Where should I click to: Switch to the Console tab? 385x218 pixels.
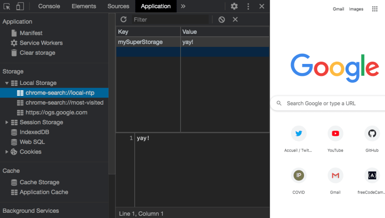coord(49,7)
